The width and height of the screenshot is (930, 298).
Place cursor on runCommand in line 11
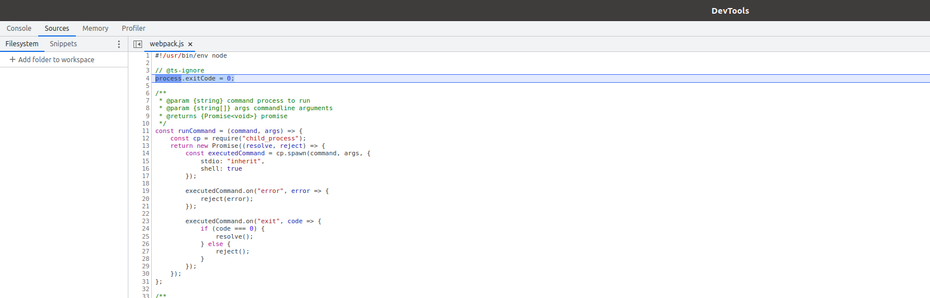197,131
